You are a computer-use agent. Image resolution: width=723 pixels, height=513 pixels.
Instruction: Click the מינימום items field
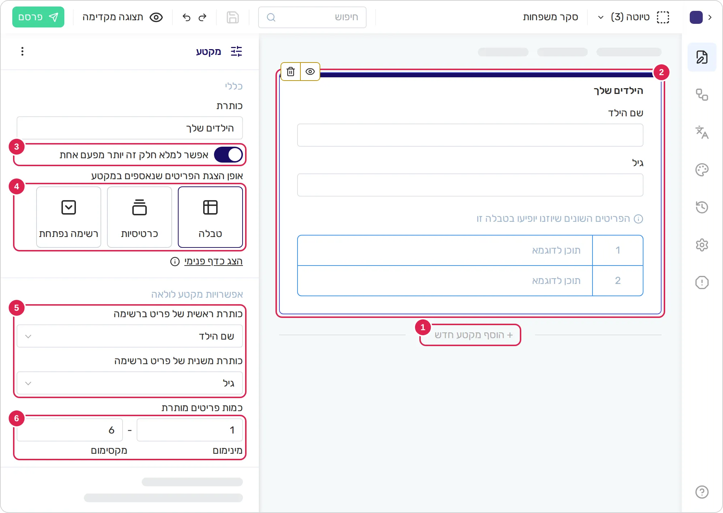[x=190, y=430]
